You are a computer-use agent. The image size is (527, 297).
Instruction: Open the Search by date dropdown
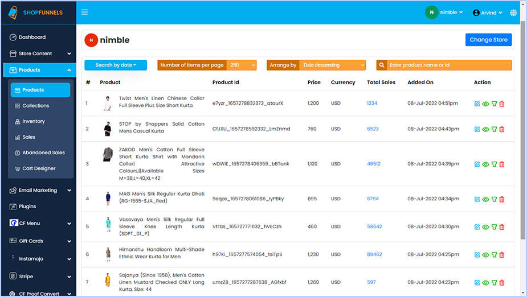[x=116, y=65]
